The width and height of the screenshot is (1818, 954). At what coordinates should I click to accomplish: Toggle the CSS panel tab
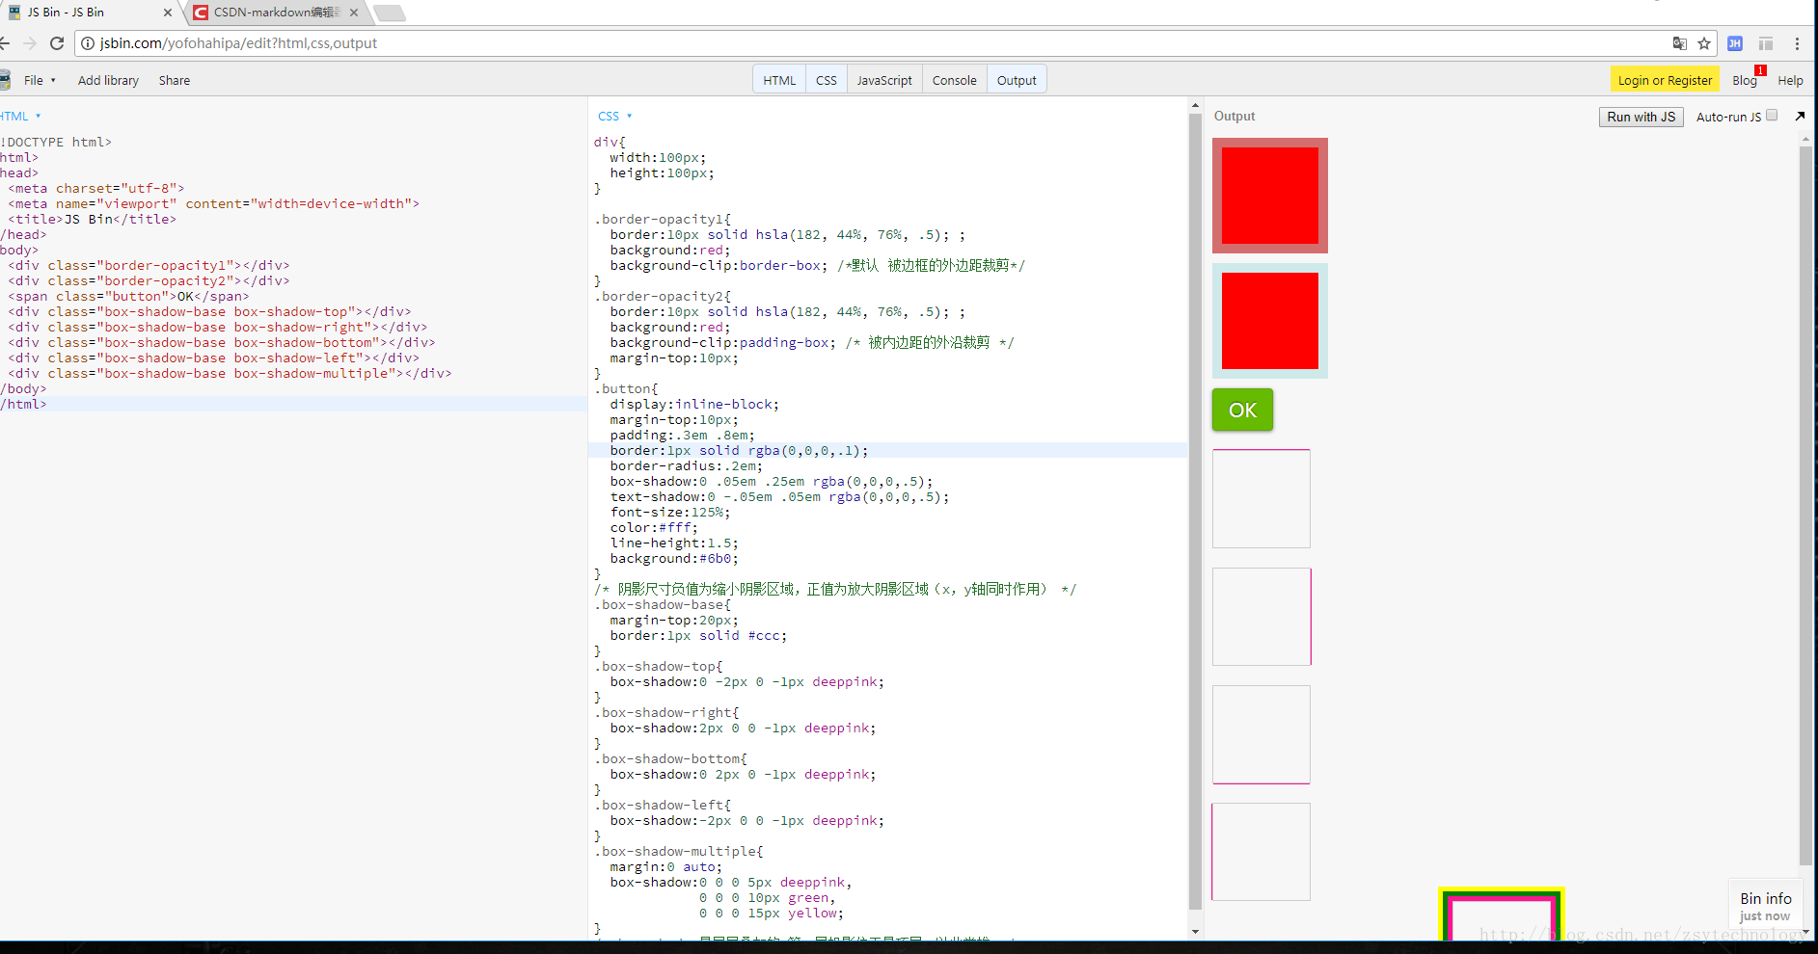tap(827, 80)
